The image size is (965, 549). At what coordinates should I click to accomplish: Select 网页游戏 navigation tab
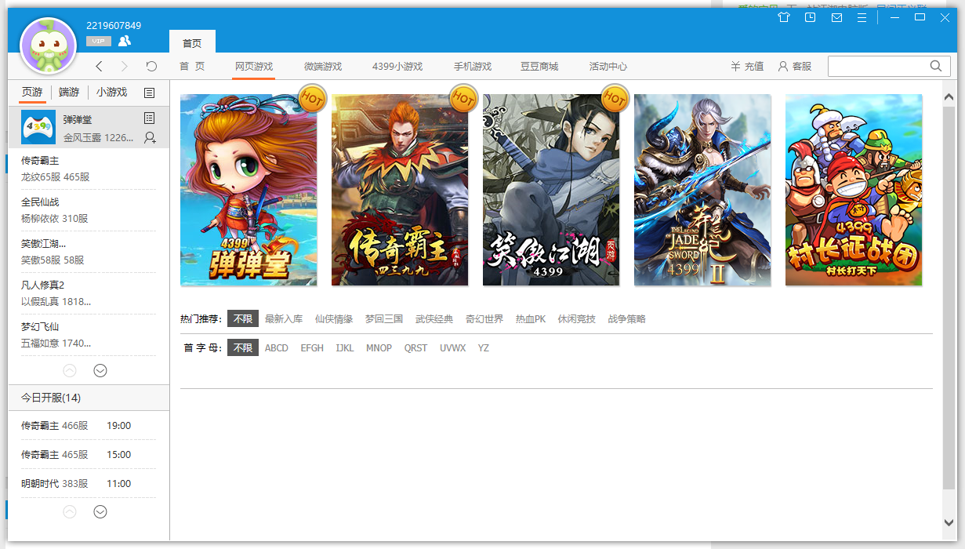(254, 67)
